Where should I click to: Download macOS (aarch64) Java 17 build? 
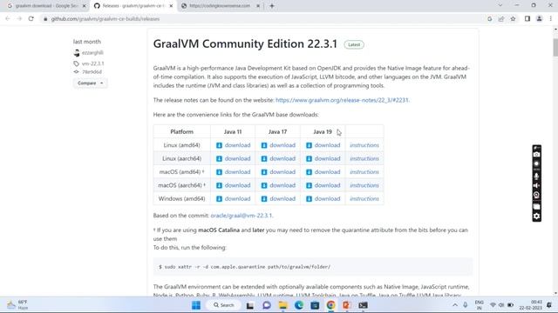278,185
